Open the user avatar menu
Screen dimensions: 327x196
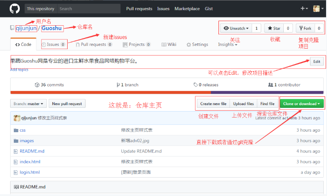point(318,9)
